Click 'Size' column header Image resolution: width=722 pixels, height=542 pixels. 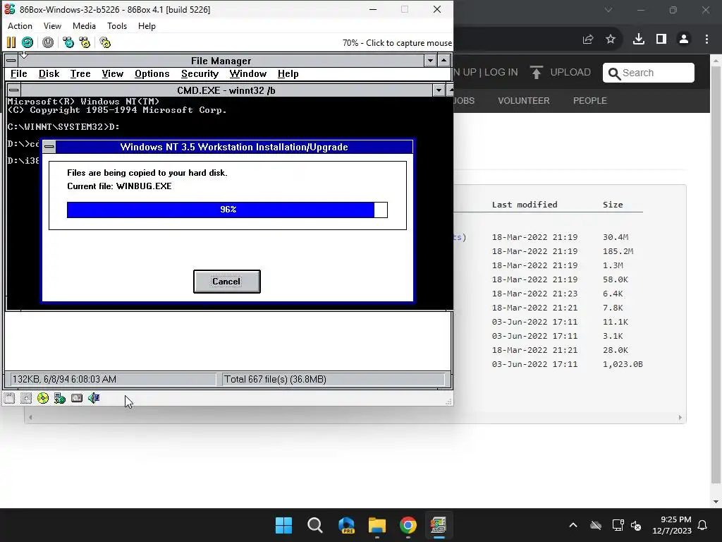pos(613,205)
